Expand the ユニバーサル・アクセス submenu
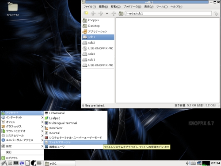221x166 pixels. tap(22, 140)
